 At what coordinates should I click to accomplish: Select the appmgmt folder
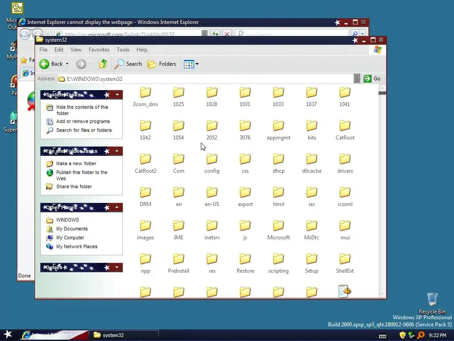tap(278, 130)
